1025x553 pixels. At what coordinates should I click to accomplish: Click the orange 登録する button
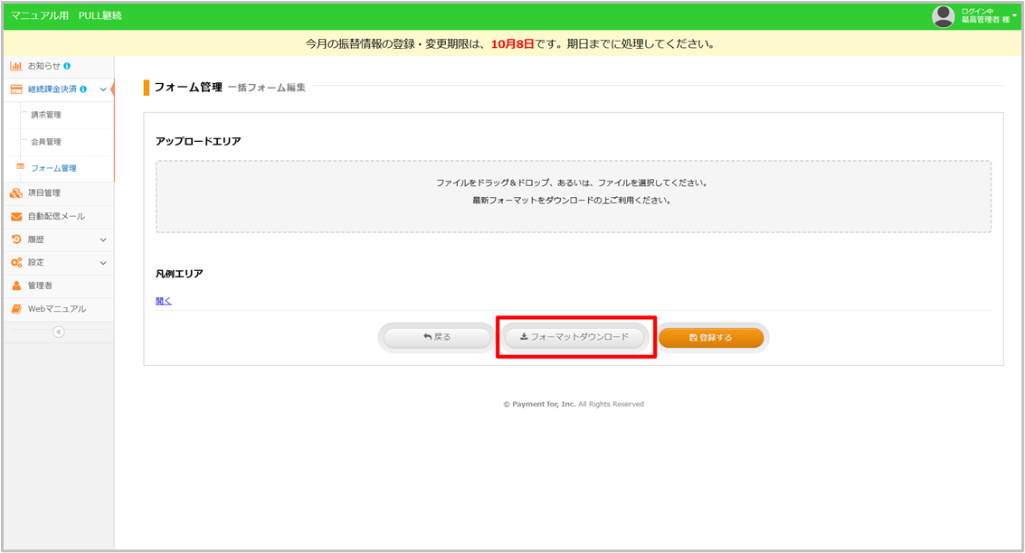711,338
